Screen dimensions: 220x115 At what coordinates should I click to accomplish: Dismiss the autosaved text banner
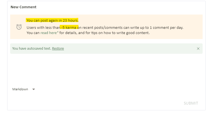point(198,49)
